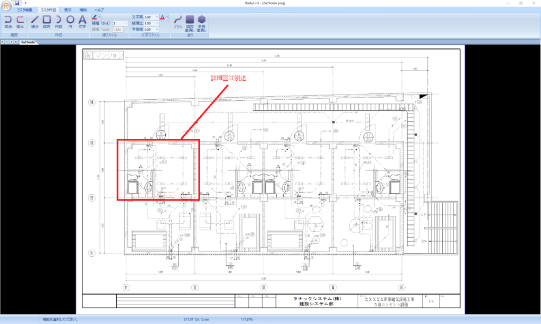
Task: Click the save floppy disk icon
Action: coord(17,3)
